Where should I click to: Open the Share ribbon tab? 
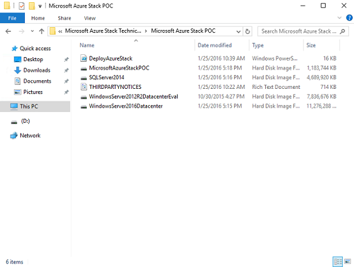pyautogui.click(x=65, y=18)
